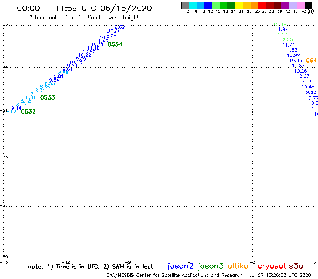Select the Jul 27 13:20:30 UTC timestamp
This screenshot has height=279, width=318.
click(280, 276)
